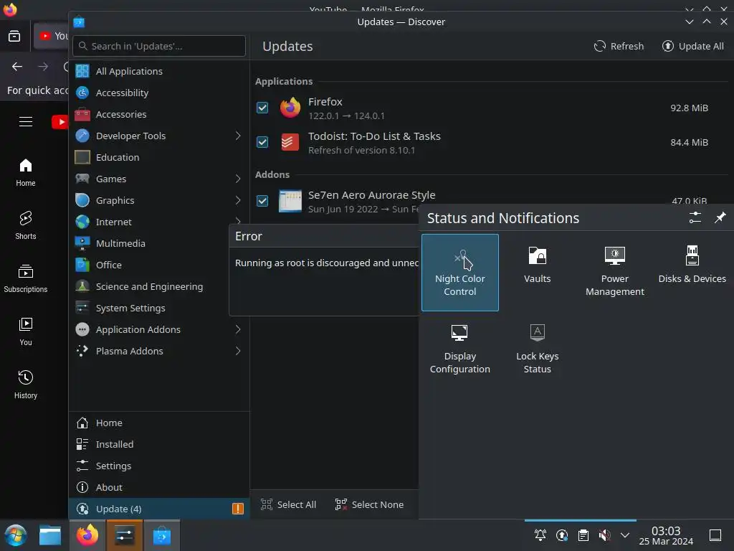
Task: Pin the Status and Notifications popup
Action: click(720, 218)
